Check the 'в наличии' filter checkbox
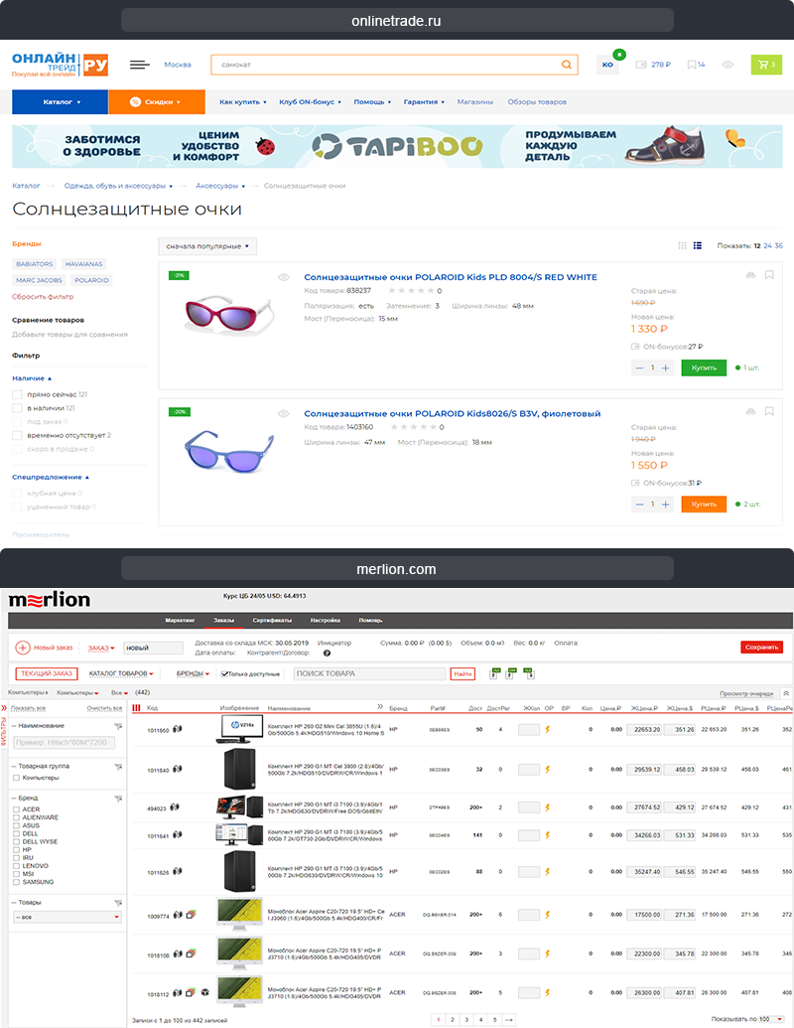 (17, 408)
